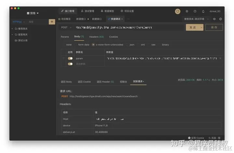Click the round refresh icon in header
The width and height of the screenshot is (234, 153).
coord(177,11)
